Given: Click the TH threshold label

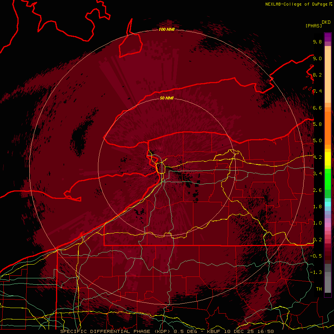Looking at the screenshot, I should (x=319, y=289).
